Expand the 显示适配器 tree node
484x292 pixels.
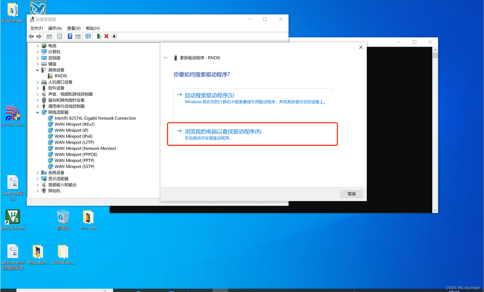[x=38, y=179]
